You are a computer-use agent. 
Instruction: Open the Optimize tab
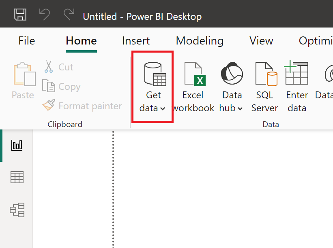point(316,41)
